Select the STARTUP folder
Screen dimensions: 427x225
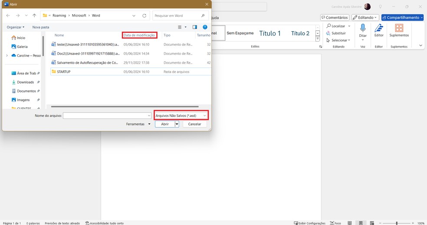[x=131, y=72]
